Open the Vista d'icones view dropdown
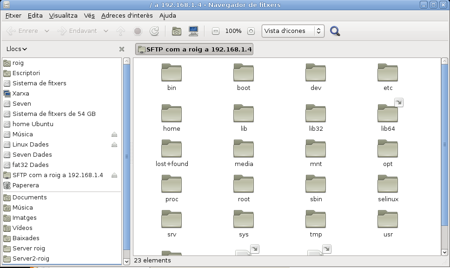The height and width of the screenshot is (268, 450). (x=292, y=31)
